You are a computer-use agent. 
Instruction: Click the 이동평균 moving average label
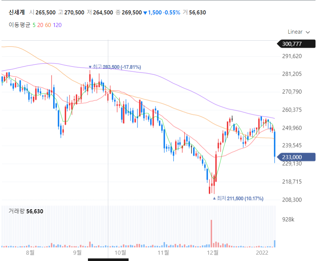click(20, 25)
